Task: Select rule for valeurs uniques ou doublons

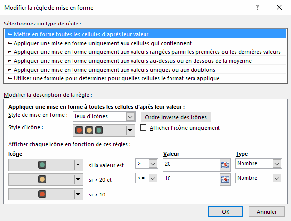Action: [x=145, y=70]
